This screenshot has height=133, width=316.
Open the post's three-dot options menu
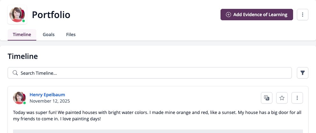(x=297, y=98)
